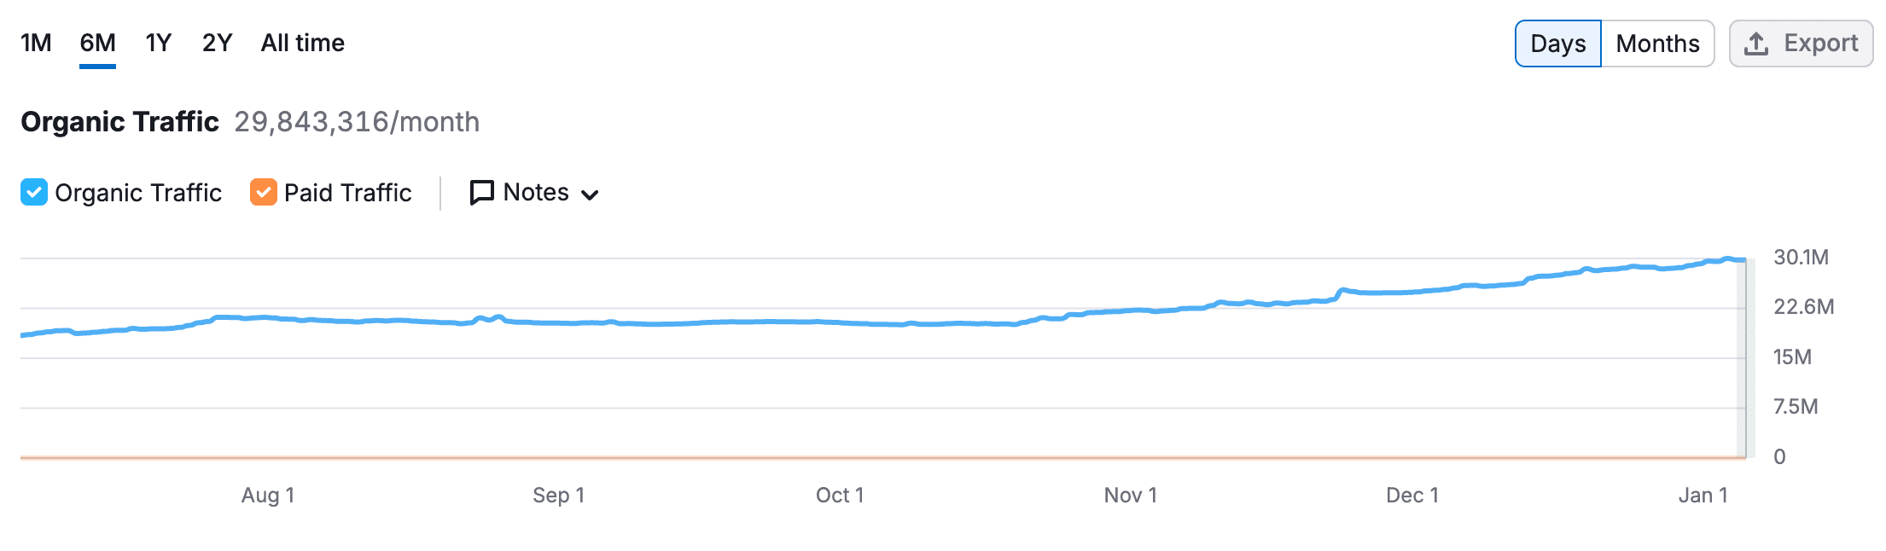Choose the 1Y time range
This screenshot has width=1886, height=551.
pos(159,43)
